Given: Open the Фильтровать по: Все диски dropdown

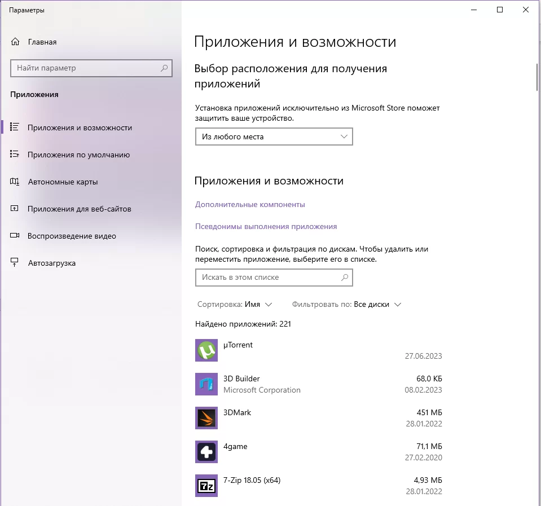Looking at the screenshot, I should [x=346, y=304].
